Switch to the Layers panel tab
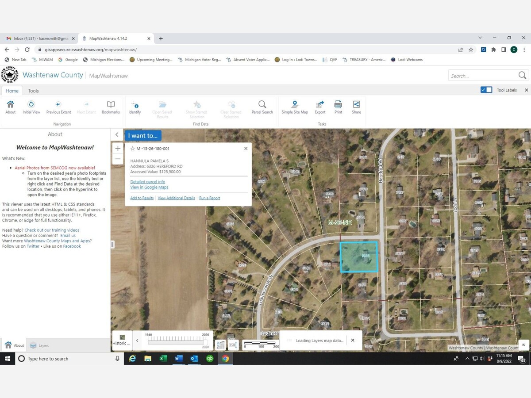Screen dimensions: 531x398 [39, 345]
